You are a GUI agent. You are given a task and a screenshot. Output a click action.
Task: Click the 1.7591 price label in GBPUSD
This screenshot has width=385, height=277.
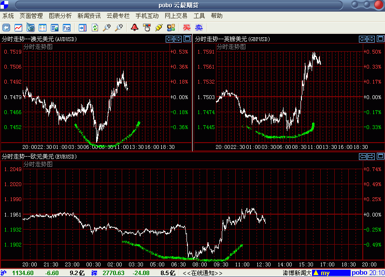tap(206, 52)
